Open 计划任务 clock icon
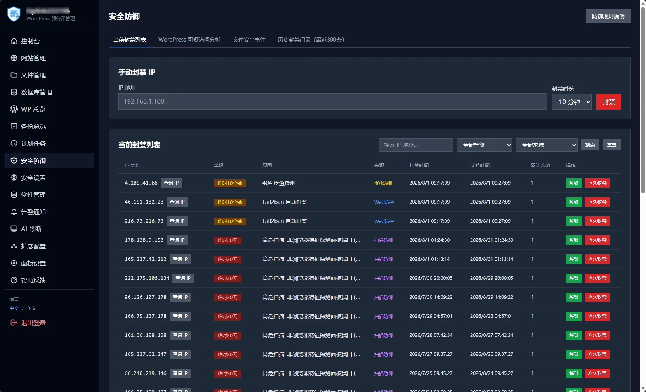The image size is (646, 392). pyautogui.click(x=14, y=143)
